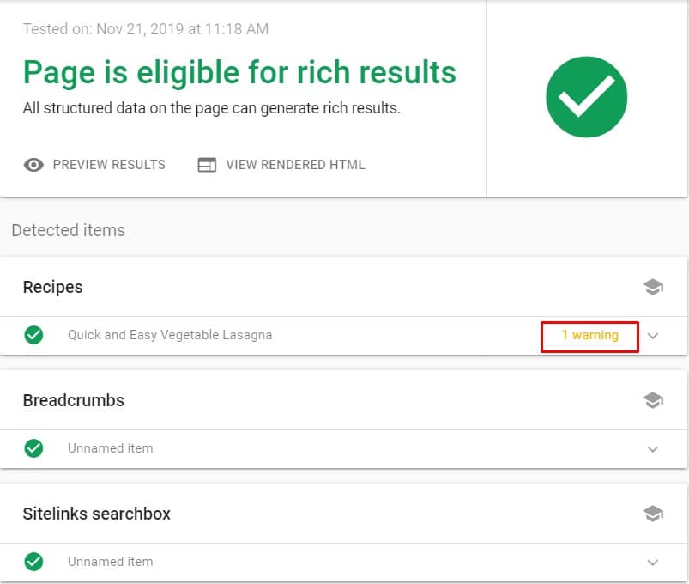This screenshot has width=689, height=584.
Task: Click the Page is eligible for rich results title
Action: (x=239, y=73)
